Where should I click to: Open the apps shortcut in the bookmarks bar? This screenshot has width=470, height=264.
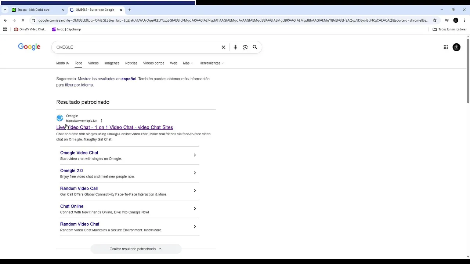coord(5,29)
